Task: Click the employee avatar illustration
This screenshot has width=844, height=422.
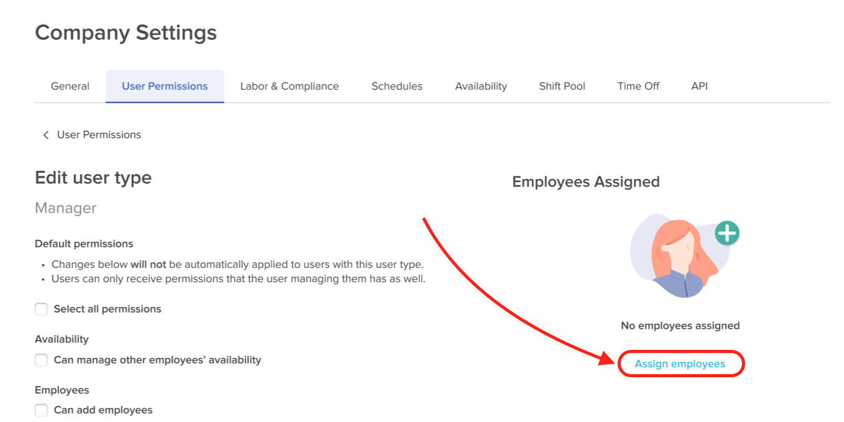Action: coord(680,256)
